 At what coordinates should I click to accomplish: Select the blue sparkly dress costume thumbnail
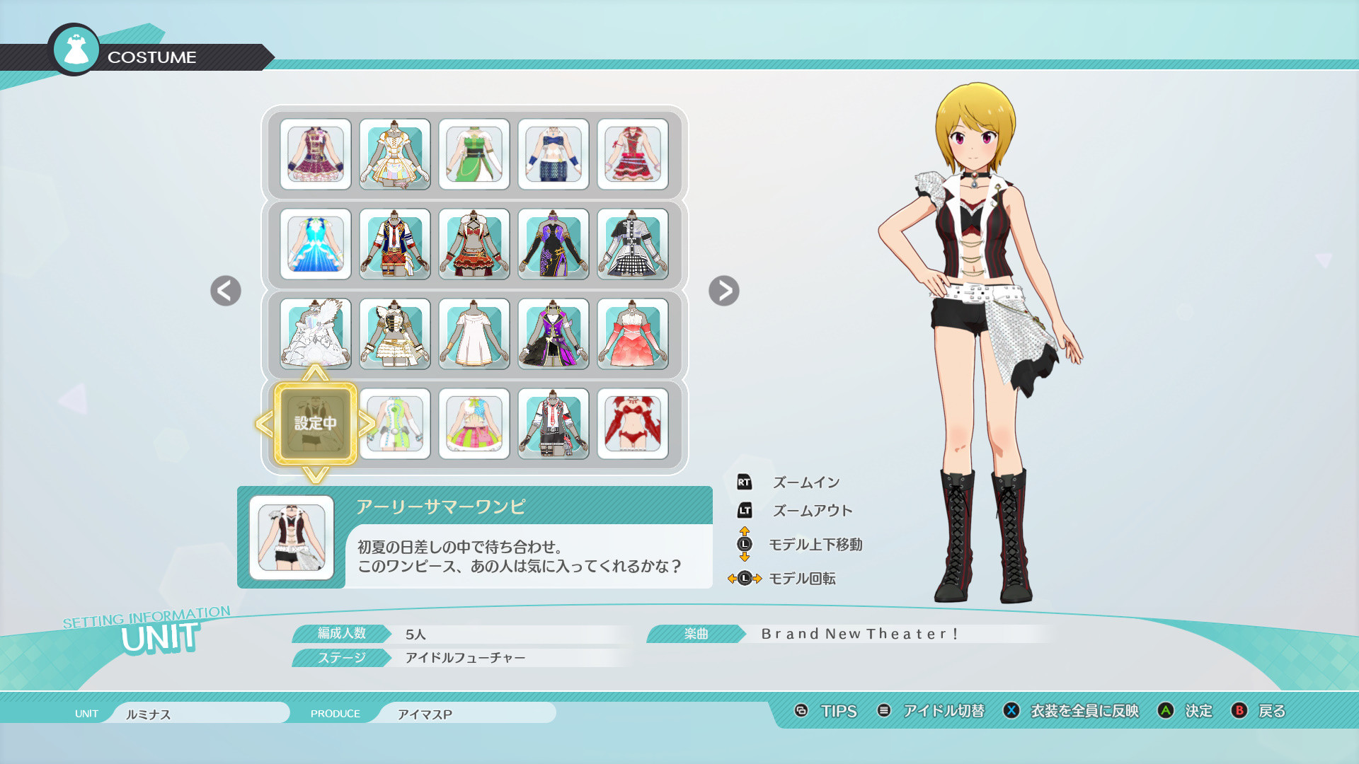tap(316, 244)
